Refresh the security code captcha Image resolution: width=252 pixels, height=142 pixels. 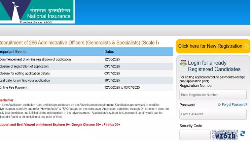point(242,133)
